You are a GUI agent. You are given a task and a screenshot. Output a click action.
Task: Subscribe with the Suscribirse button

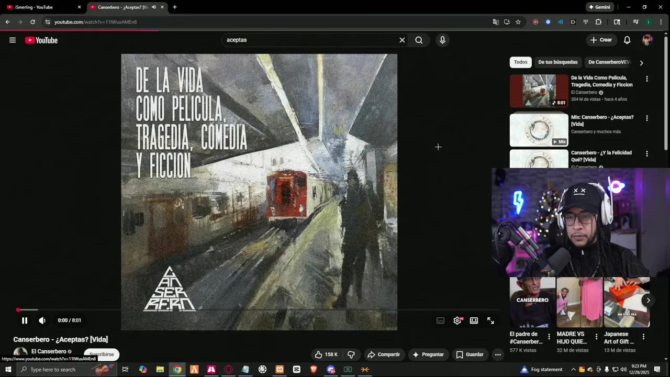[102, 354]
